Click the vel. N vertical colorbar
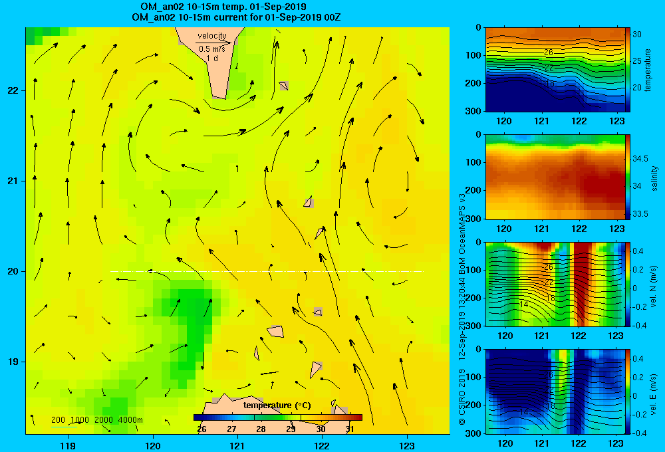 tap(628, 284)
